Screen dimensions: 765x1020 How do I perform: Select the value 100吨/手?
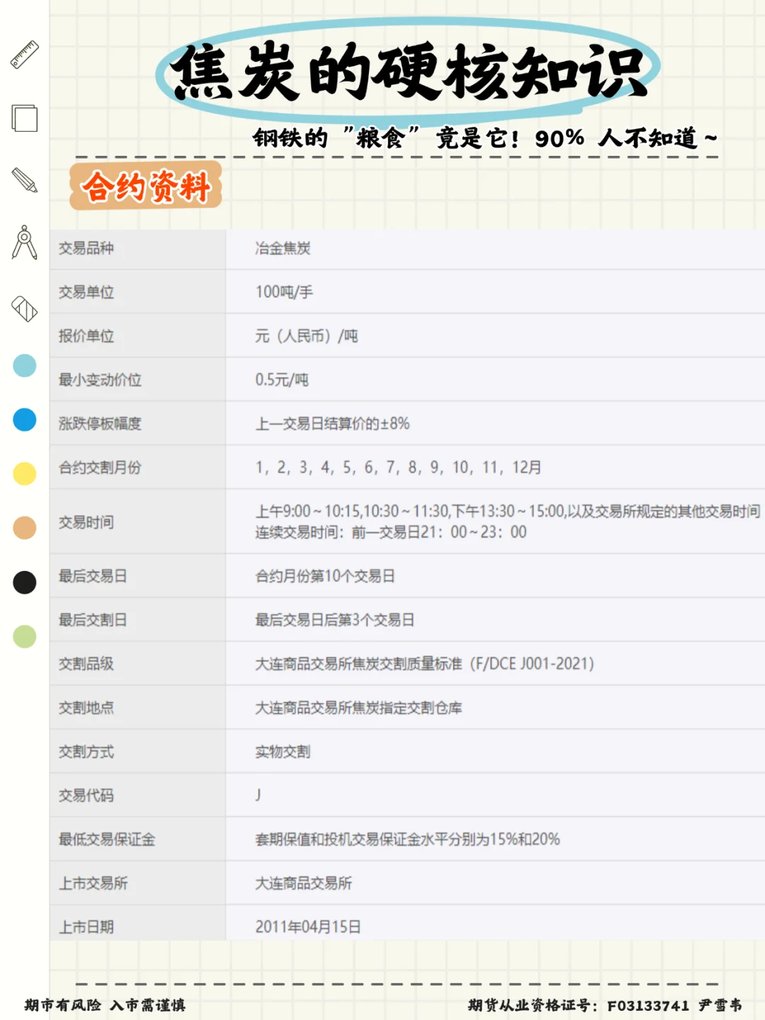click(x=284, y=292)
